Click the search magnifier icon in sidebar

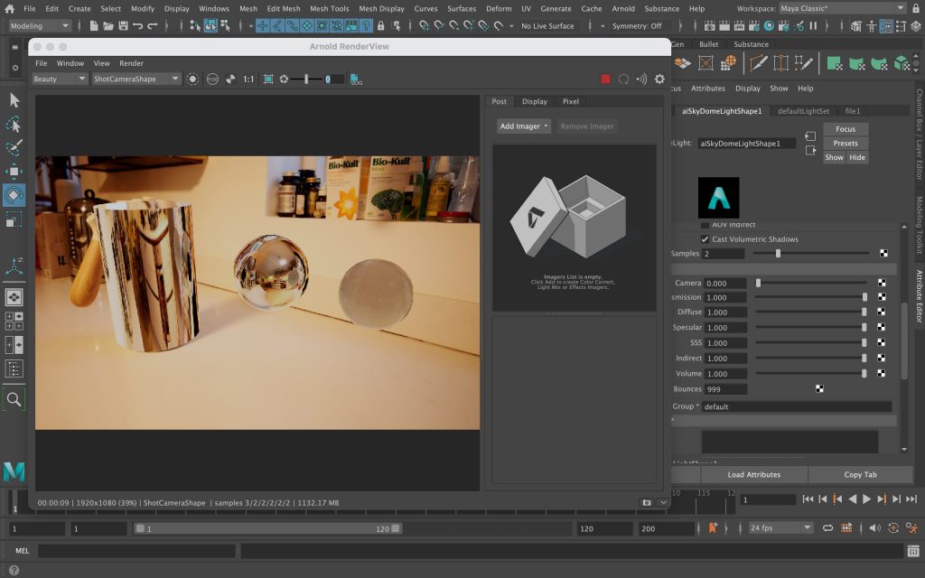point(14,398)
